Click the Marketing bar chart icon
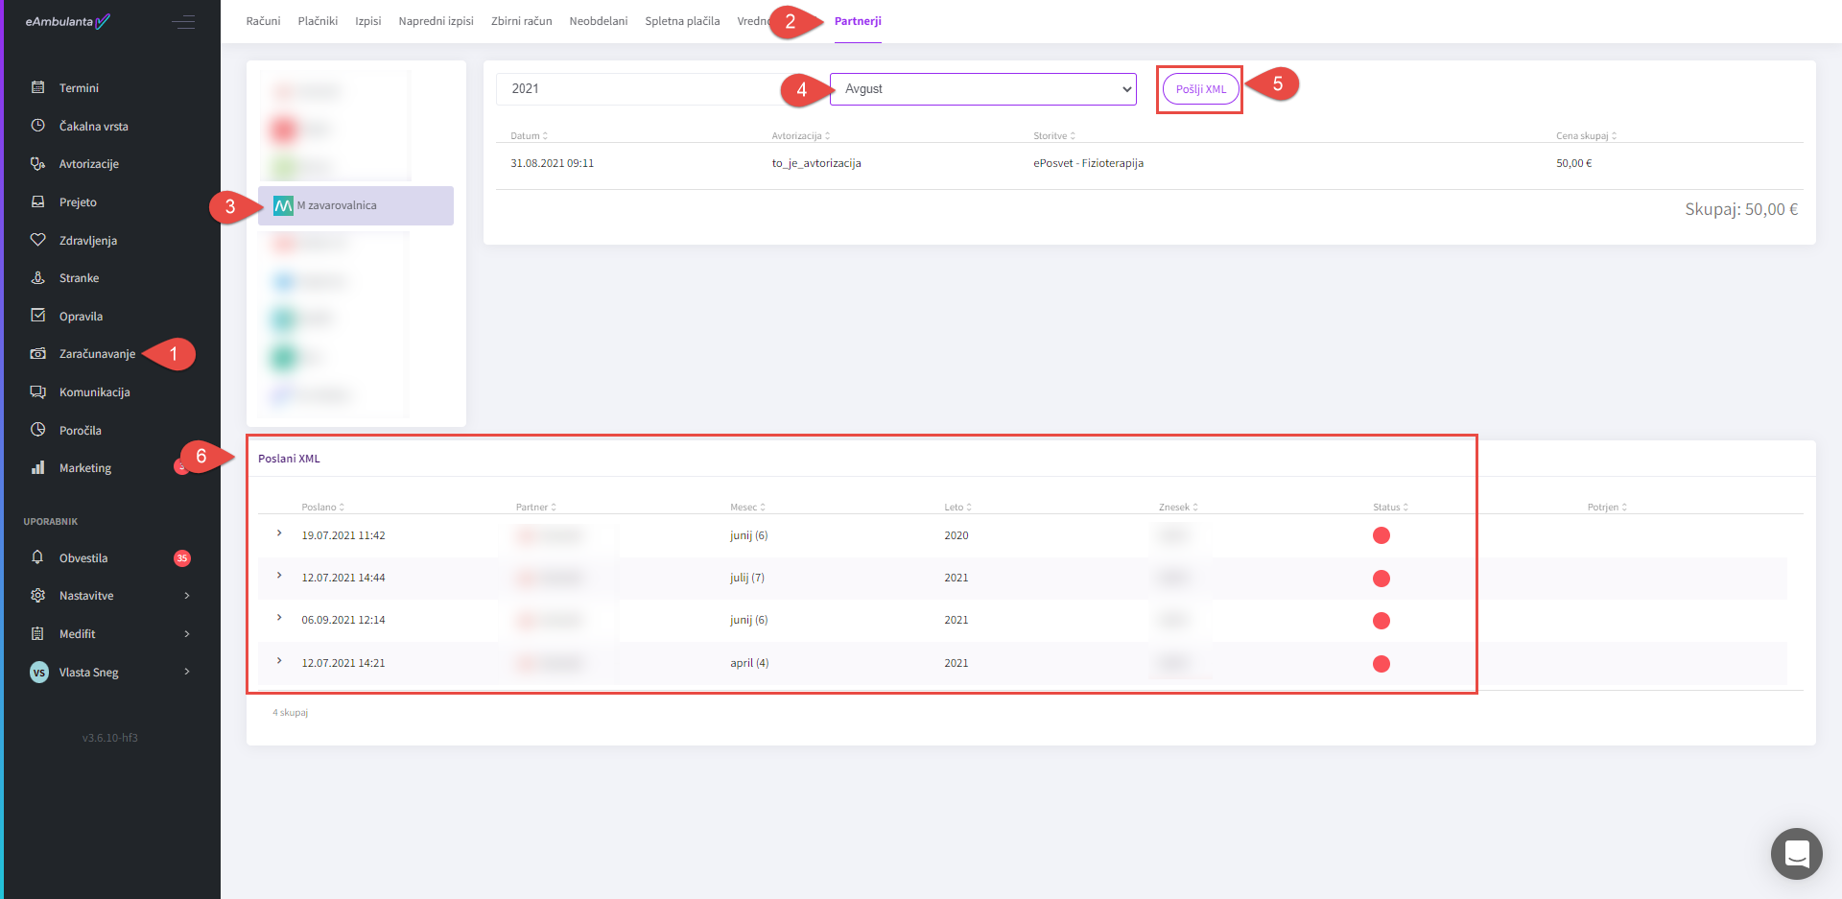 (38, 468)
